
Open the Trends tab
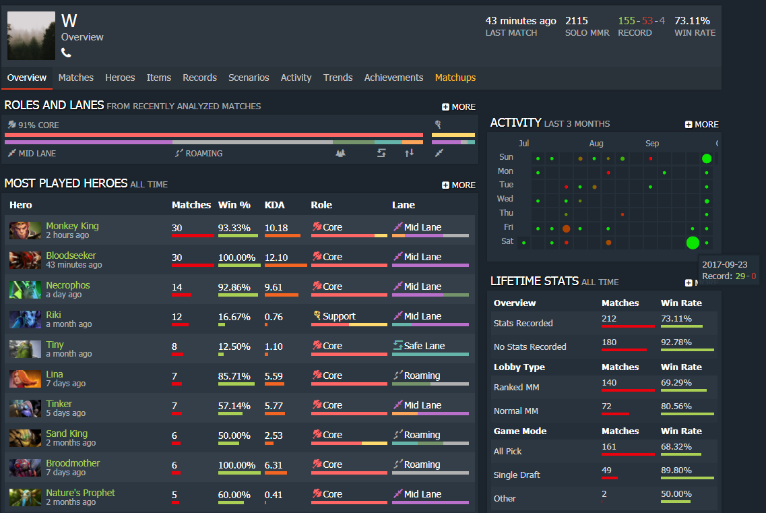(x=338, y=78)
